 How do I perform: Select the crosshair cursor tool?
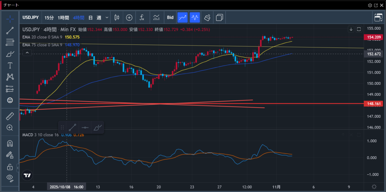10,18
